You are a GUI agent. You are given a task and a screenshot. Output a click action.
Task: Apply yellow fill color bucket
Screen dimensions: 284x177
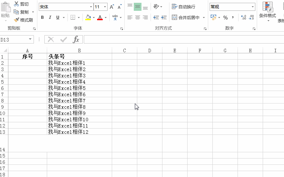[x=88, y=17]
